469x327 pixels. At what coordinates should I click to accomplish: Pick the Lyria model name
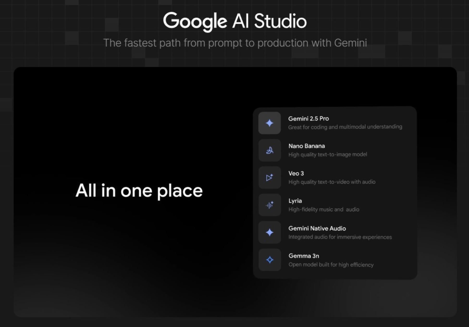coord(295,201)
